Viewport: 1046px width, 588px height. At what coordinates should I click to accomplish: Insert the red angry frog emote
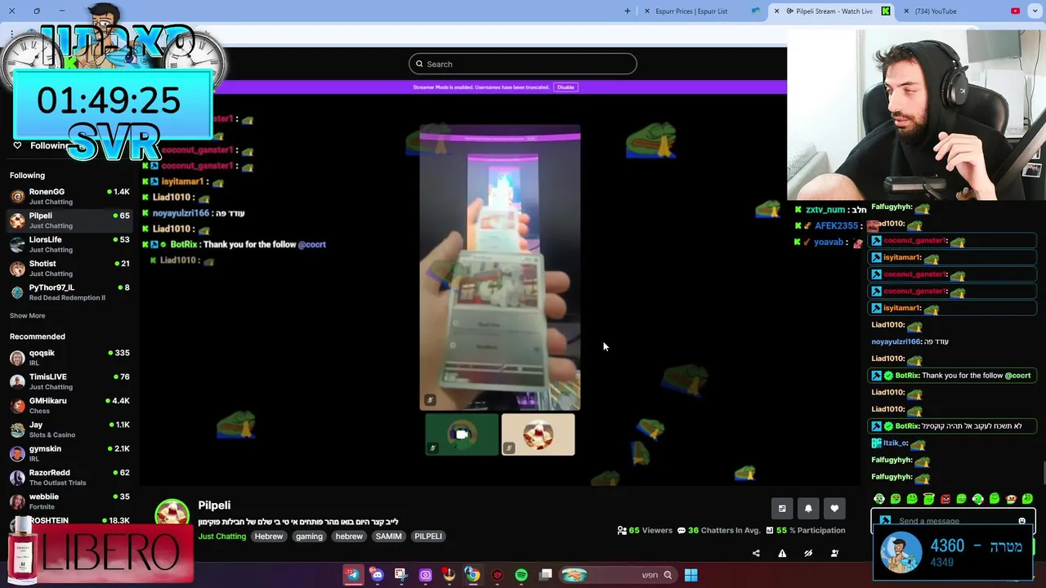[x=945, y=499]
